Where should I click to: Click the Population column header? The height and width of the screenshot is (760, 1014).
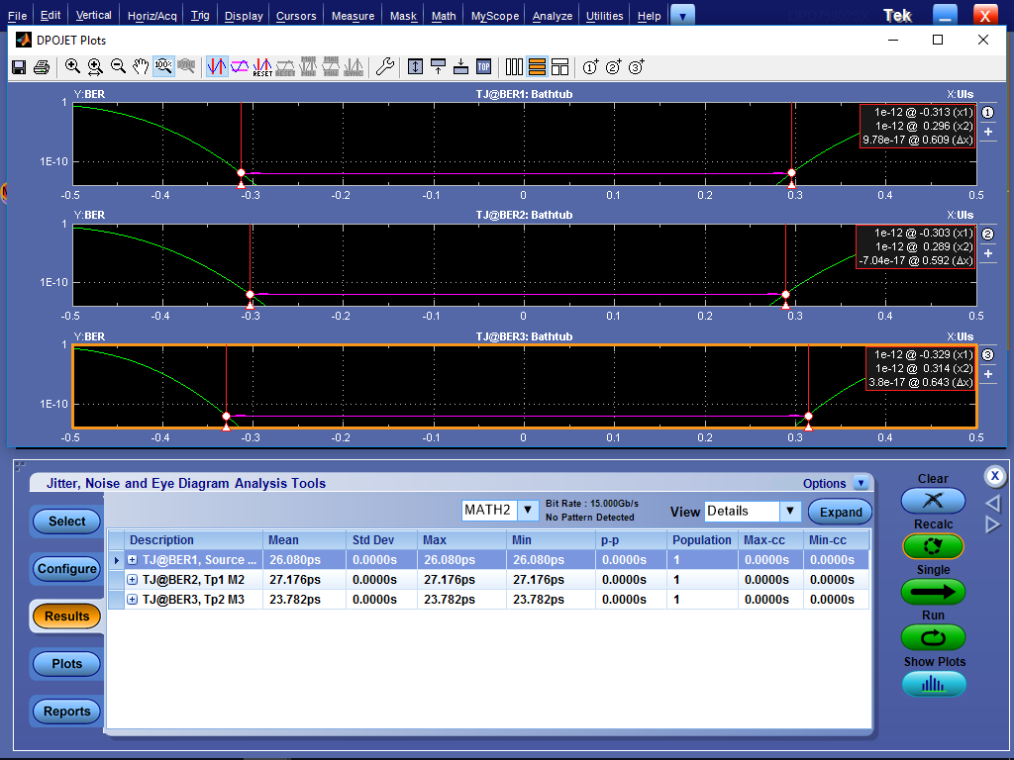click(x=702, y=540)
